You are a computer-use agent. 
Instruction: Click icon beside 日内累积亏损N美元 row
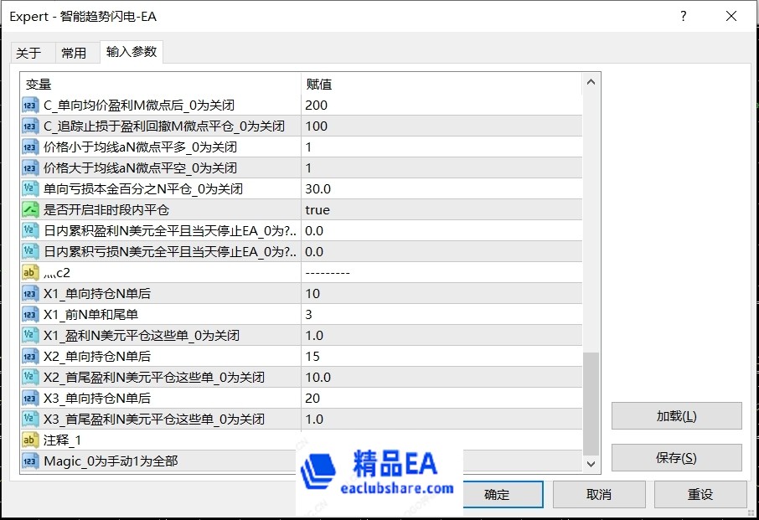pos(30,251)
